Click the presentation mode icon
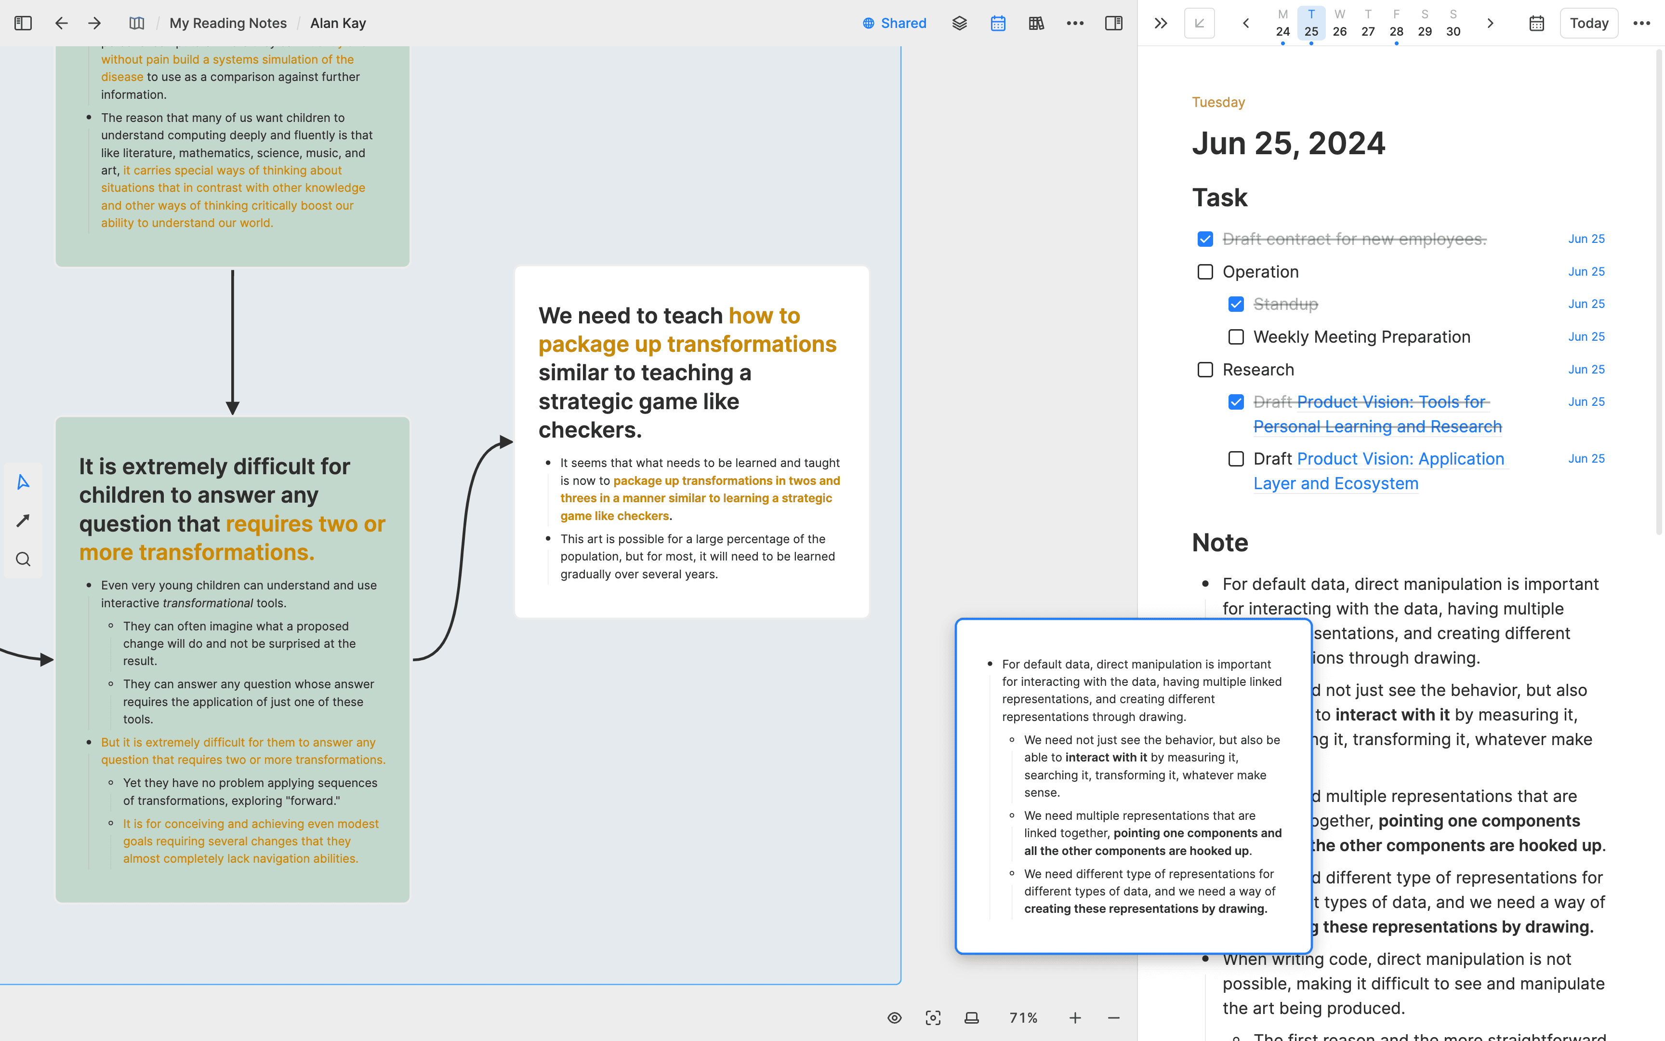 coord(971,1017)
